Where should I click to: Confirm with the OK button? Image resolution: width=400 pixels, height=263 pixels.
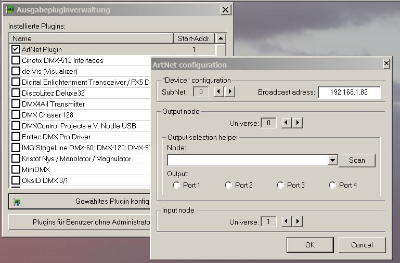(x=310, y=245)
